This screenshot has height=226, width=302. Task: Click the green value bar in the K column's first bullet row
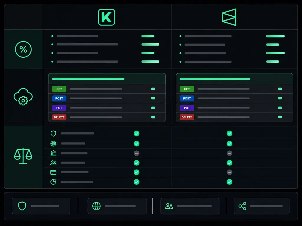148,36
